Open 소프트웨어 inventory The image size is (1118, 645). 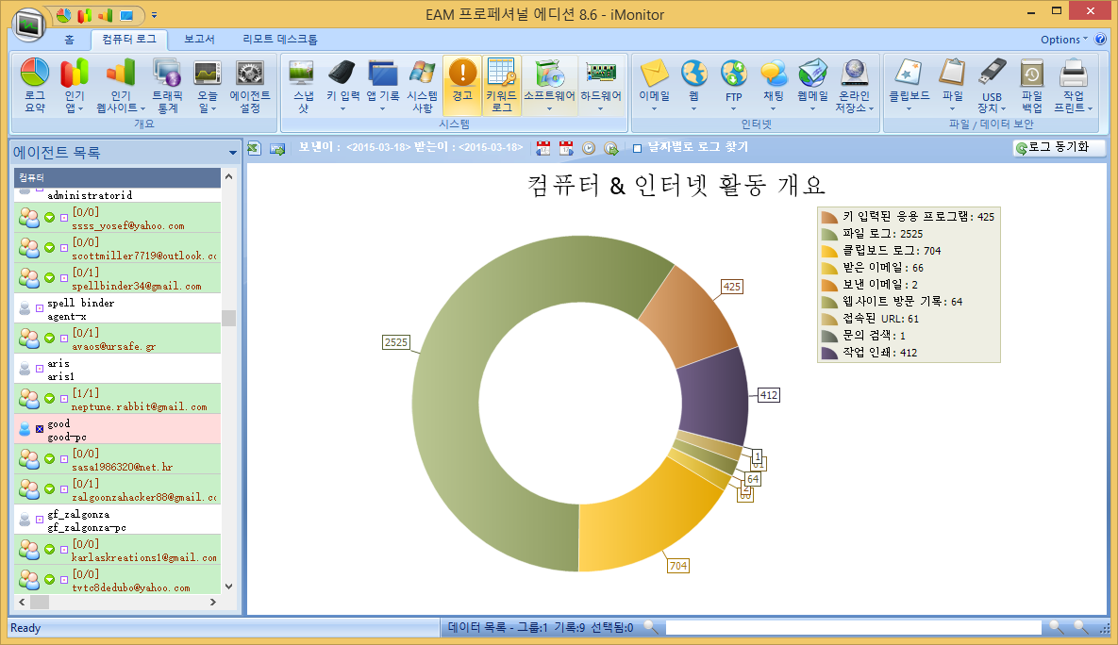[549, 86]
